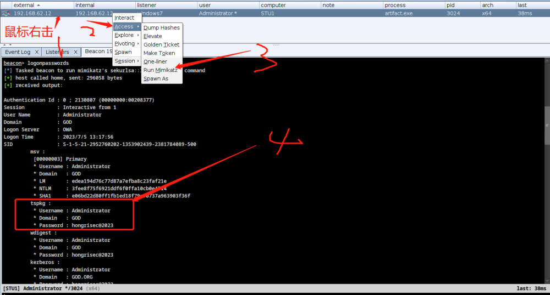Expand the Explore submenu
This screenshot has height=295, width=550.
click(127, 35)
